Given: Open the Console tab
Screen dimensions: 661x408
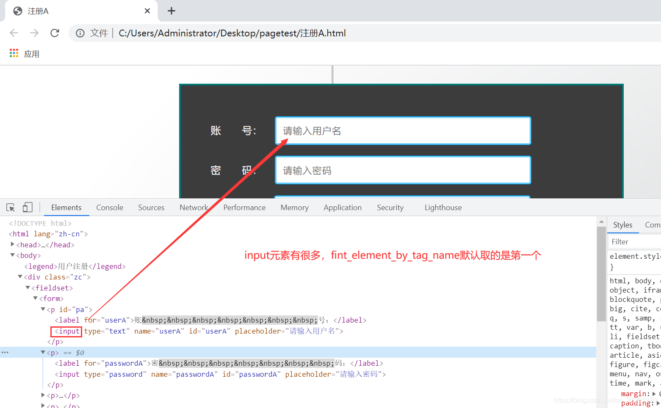Looking at the screenshot, I should [x=110, y=208].
